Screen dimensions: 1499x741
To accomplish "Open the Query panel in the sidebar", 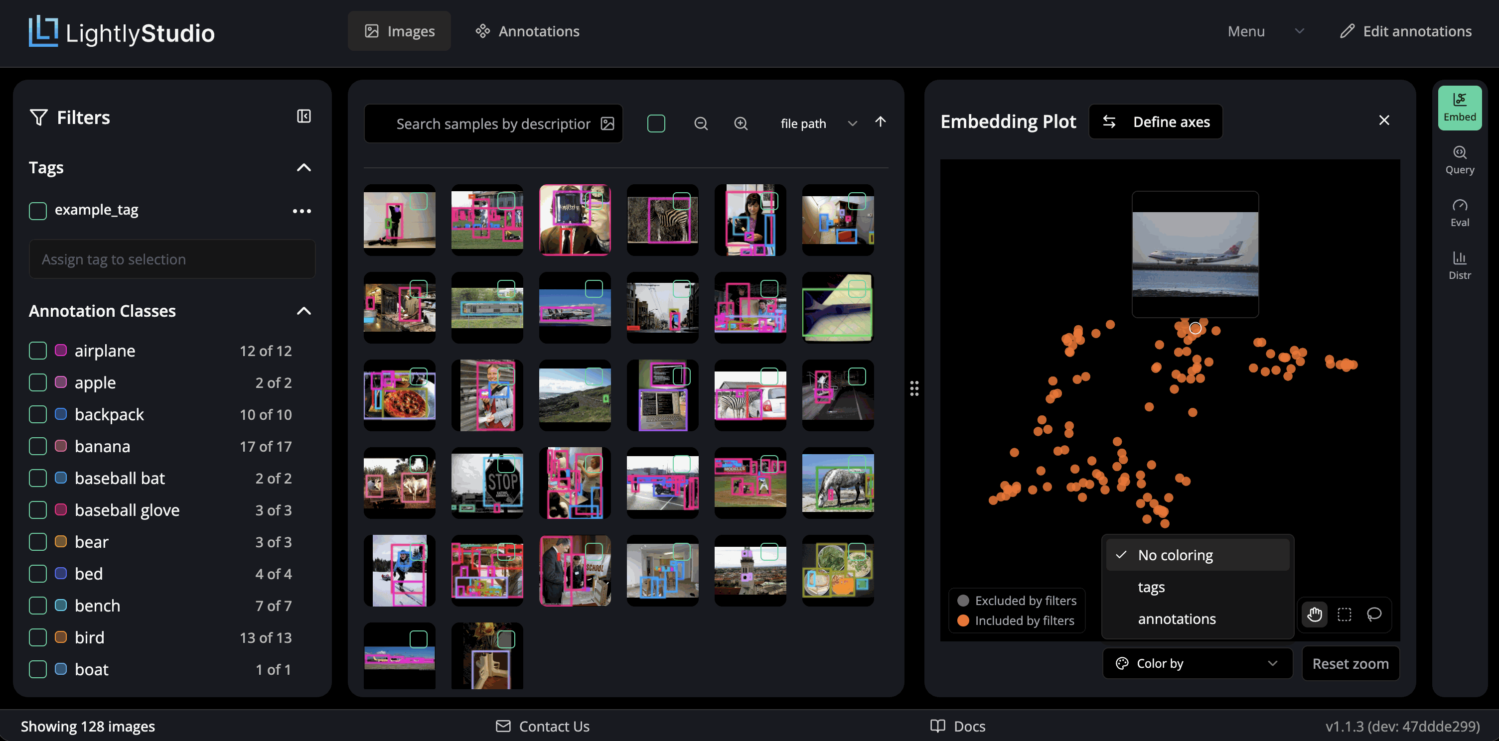I will [1460, 160].
